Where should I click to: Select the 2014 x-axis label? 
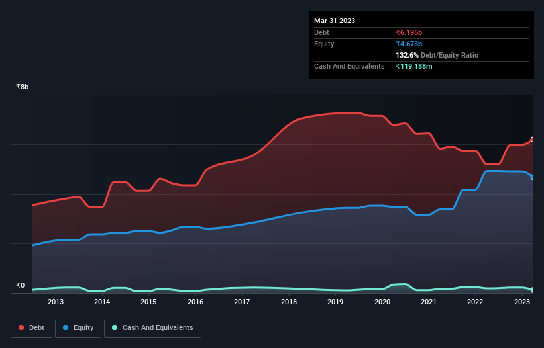(x=102, y=302)
